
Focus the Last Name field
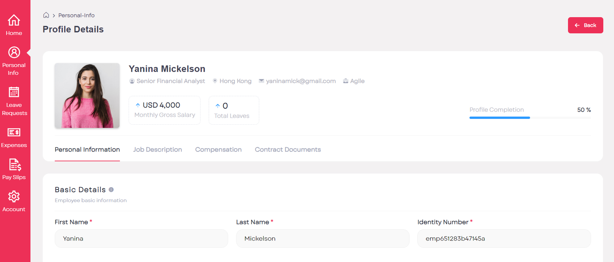(x=322, y=239)
